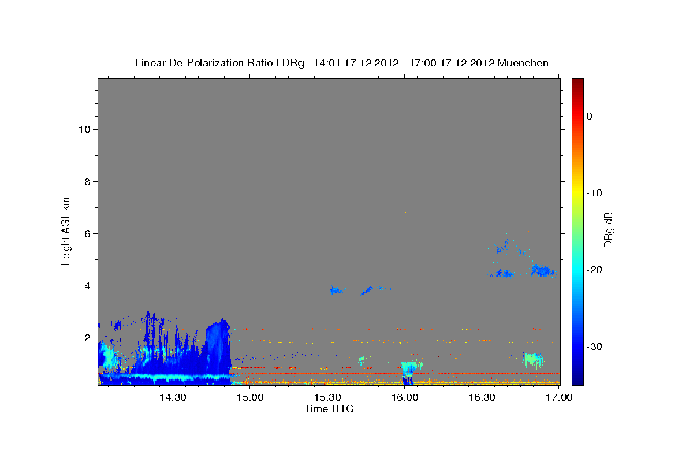Click the "Time UTC" axis label

coord(329,409)
